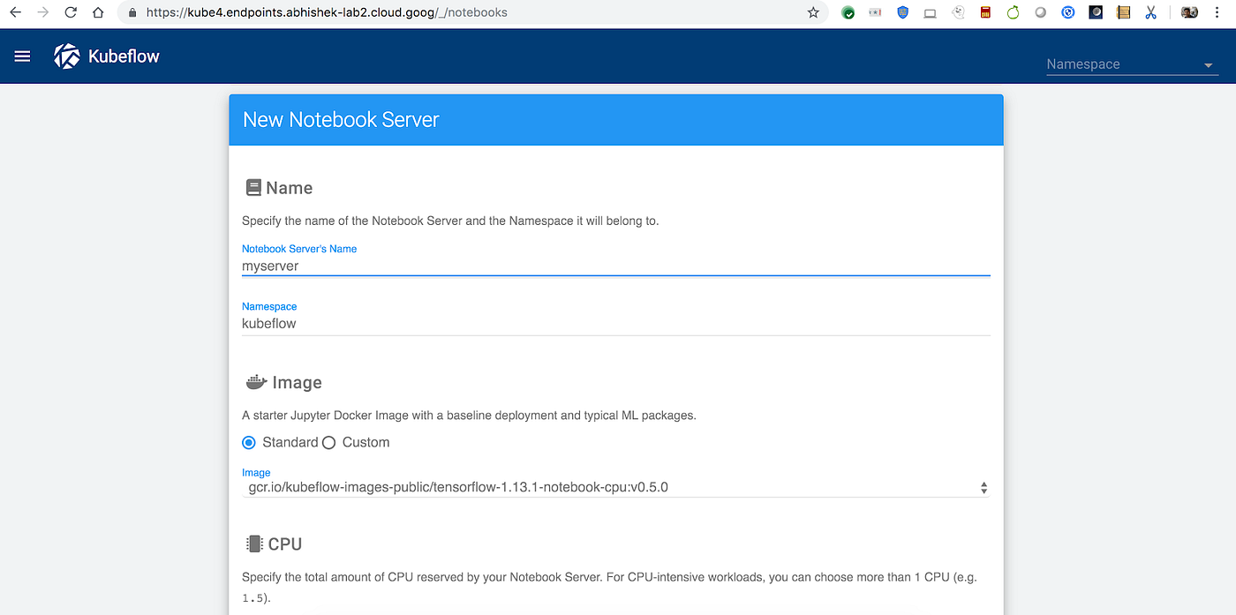The height and width of the screenshot is (615, 1236).
Task: Click the CPU section heading
Action: click(x=285, y=544)
